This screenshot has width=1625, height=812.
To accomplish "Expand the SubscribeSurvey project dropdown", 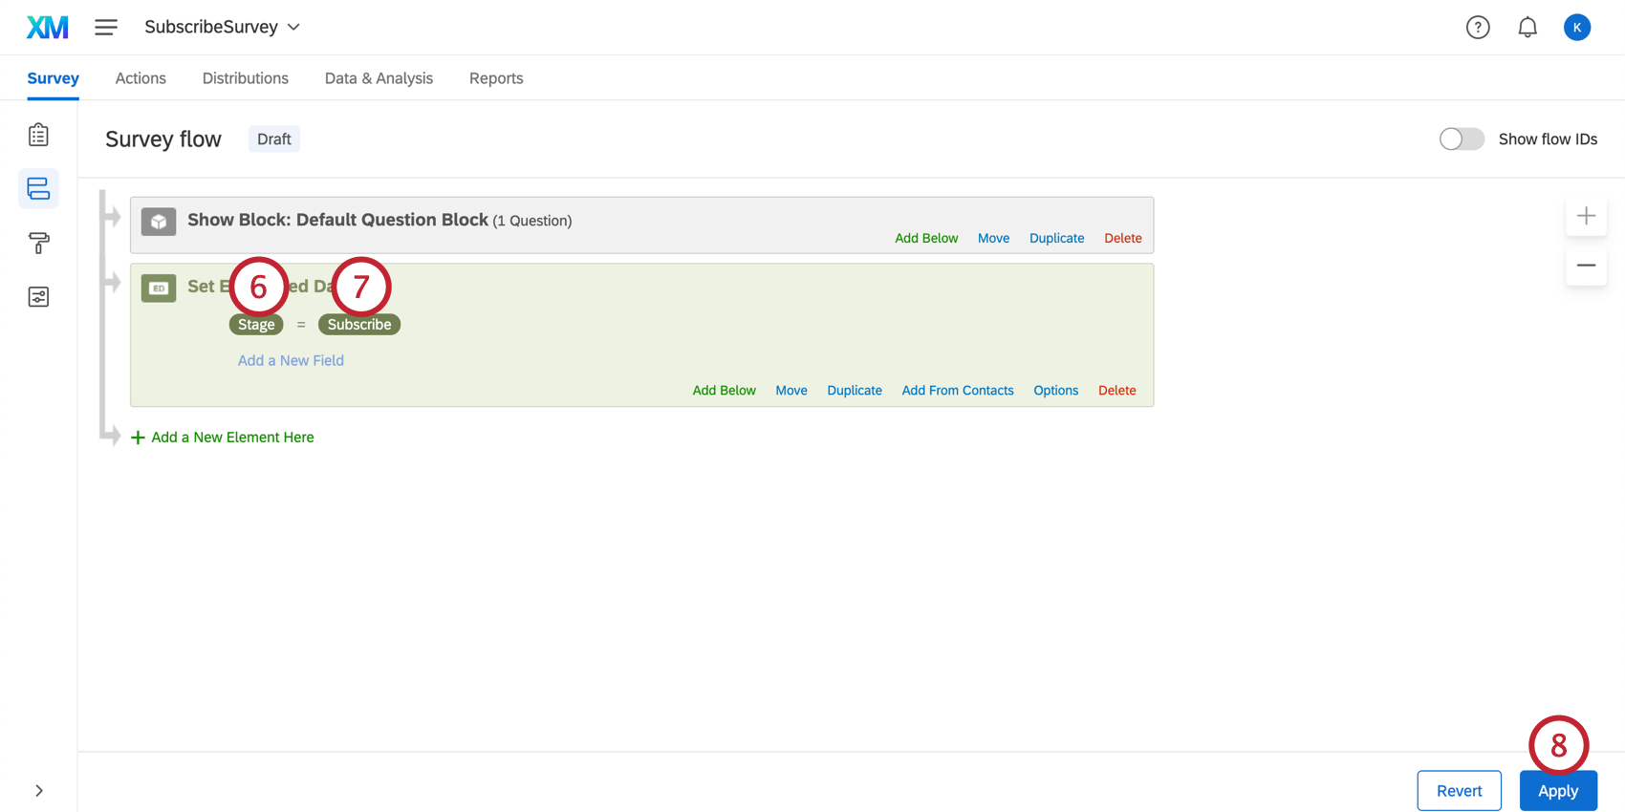I will point(222,27).
